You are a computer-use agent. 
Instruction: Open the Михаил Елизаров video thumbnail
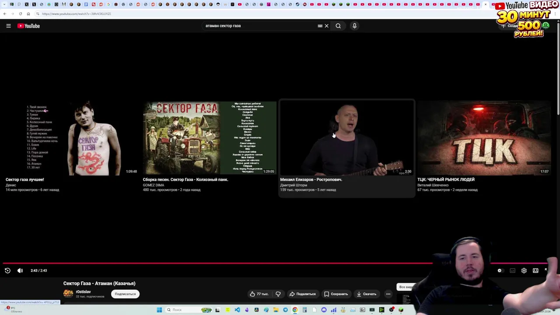(346, 138)
